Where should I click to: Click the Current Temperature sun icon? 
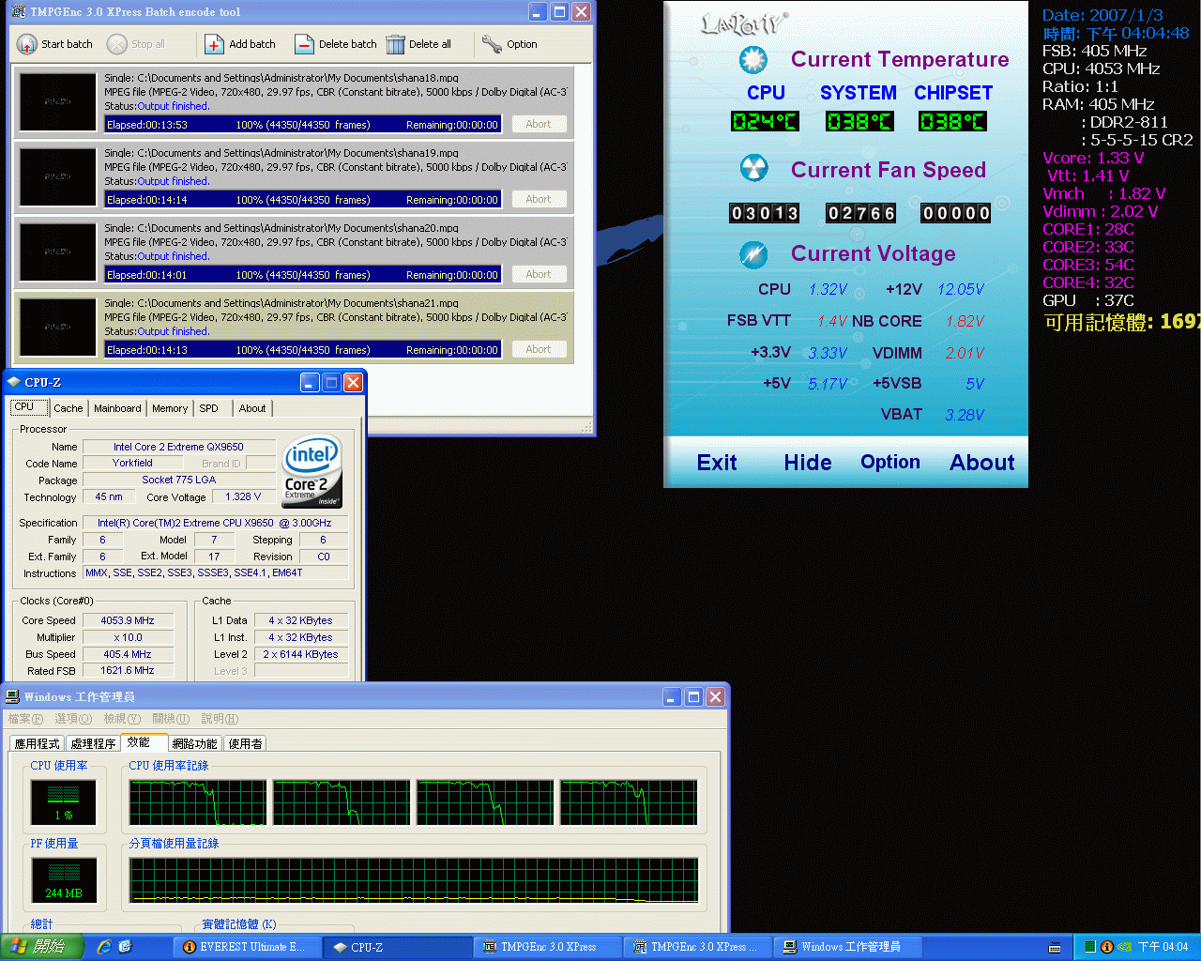[753, 60]
